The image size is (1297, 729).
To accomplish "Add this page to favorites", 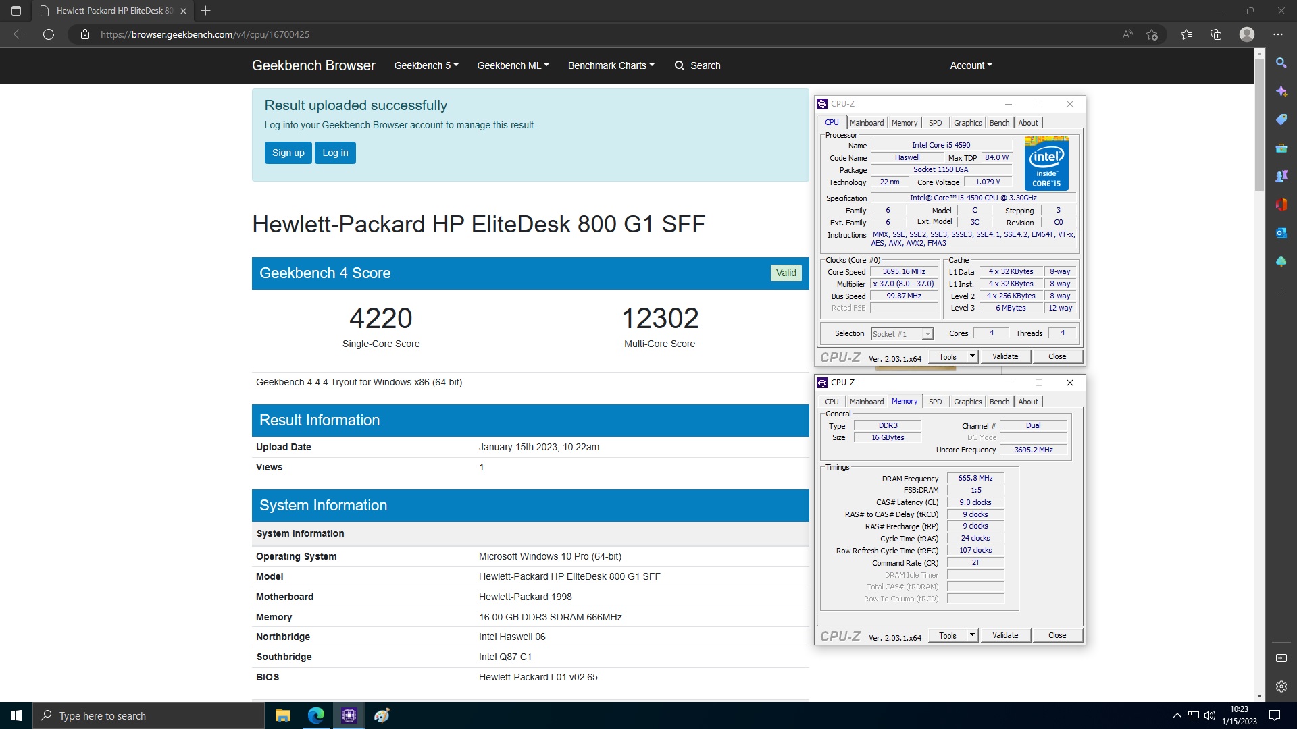I will pyautogui.click(x=1152, y=34).
